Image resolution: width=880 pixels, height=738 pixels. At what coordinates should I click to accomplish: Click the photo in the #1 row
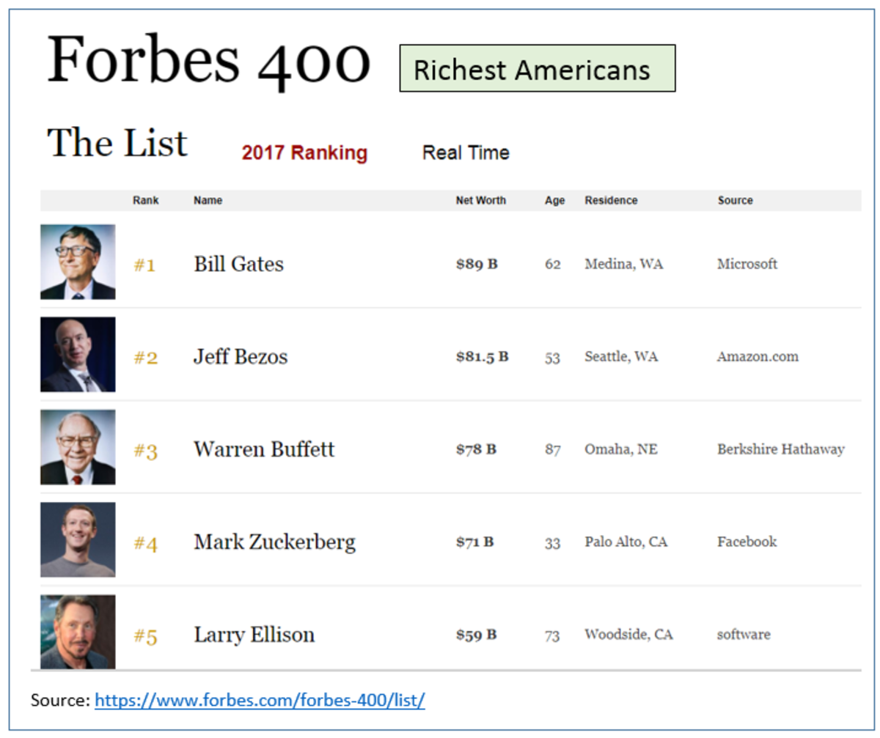tap(78, 262)
